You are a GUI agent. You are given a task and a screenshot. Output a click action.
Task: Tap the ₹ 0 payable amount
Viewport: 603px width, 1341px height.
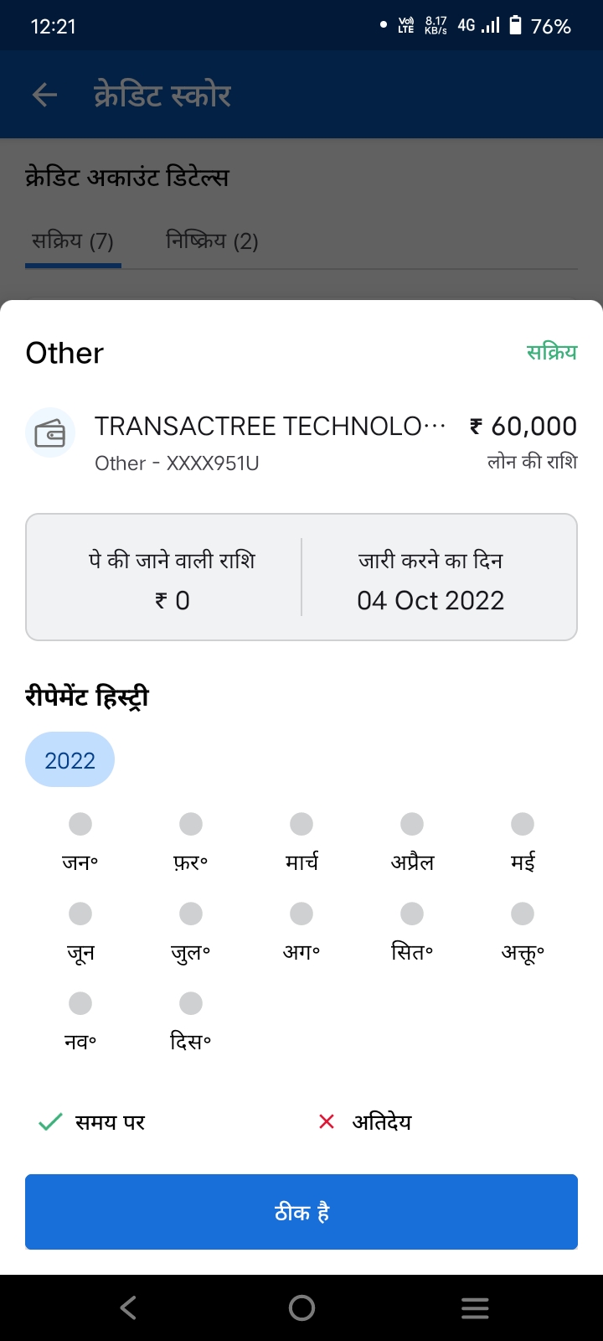pos(173,600)
